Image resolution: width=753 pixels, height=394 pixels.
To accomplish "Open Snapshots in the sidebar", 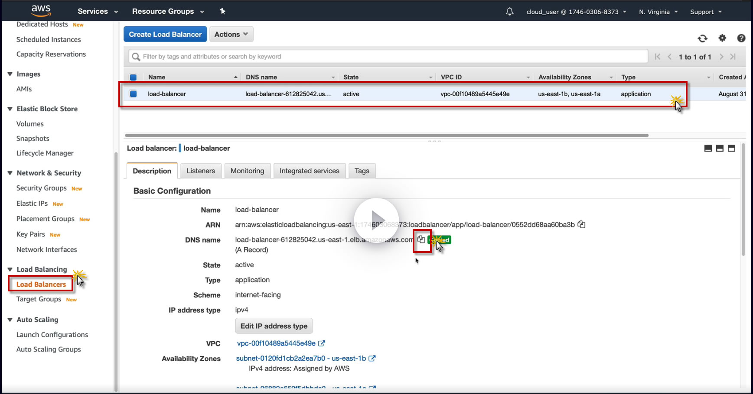I will pyautogui.click(x=33, y=139).
